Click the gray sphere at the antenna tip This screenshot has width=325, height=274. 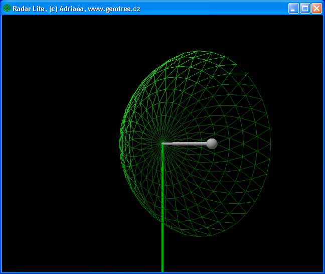point(212,144)
